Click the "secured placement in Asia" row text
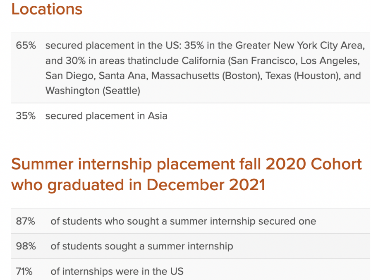 106,116
